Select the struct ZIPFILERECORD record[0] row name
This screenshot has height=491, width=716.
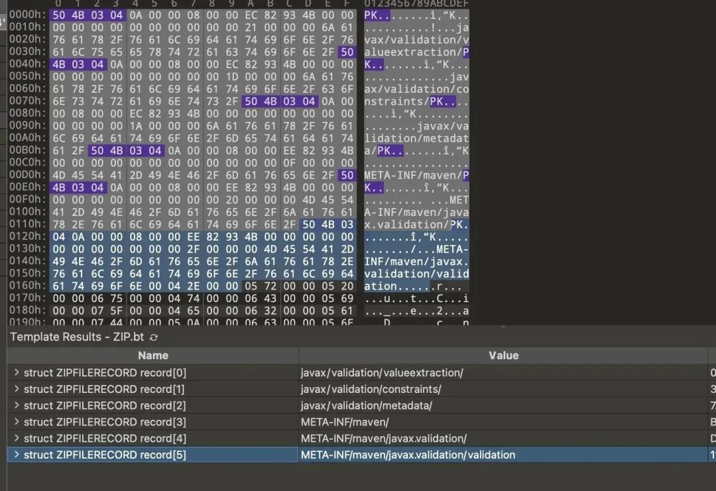coord(105,373)
